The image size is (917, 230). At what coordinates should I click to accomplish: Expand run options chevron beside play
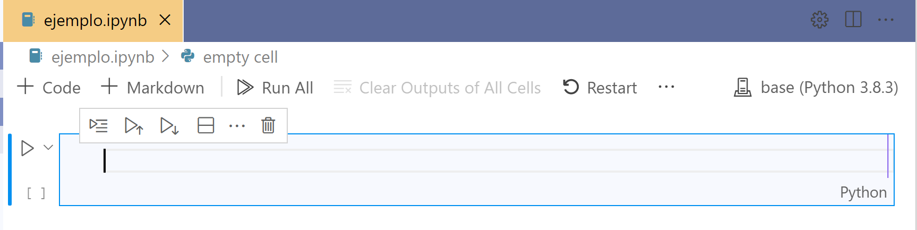48,148
